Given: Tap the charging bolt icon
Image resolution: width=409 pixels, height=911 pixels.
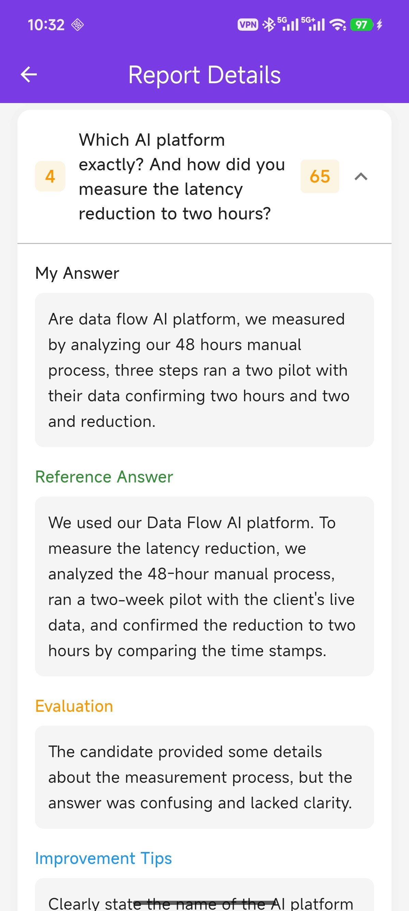Looking at the screenshot, I should pyautogui.click(x=380, y=25).
